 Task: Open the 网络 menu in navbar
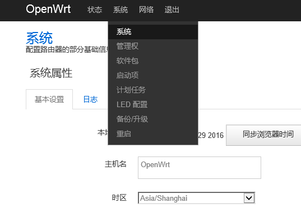(146, 10)
